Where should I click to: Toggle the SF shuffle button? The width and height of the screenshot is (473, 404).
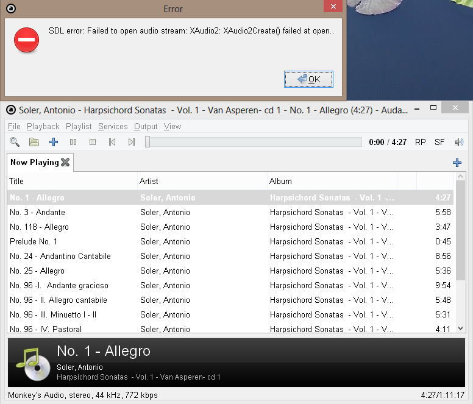[x=439, y=143]
